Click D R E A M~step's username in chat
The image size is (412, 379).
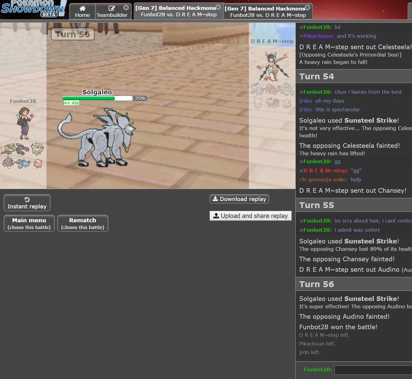[x=326, y=171]
